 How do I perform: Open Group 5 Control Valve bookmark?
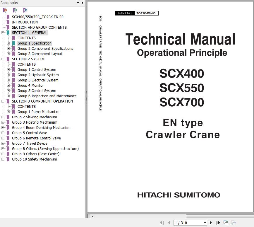[x=30, y=133]
